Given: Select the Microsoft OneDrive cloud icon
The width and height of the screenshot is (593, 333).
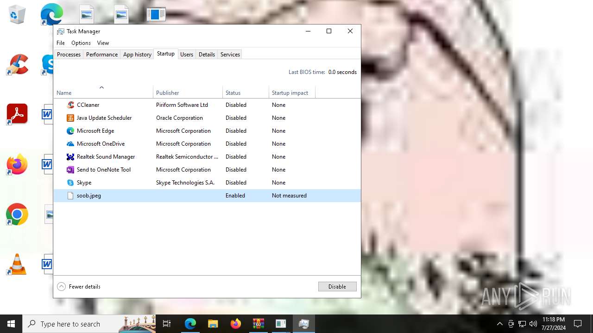Looking at the screenshot, I should click(70, 144).
